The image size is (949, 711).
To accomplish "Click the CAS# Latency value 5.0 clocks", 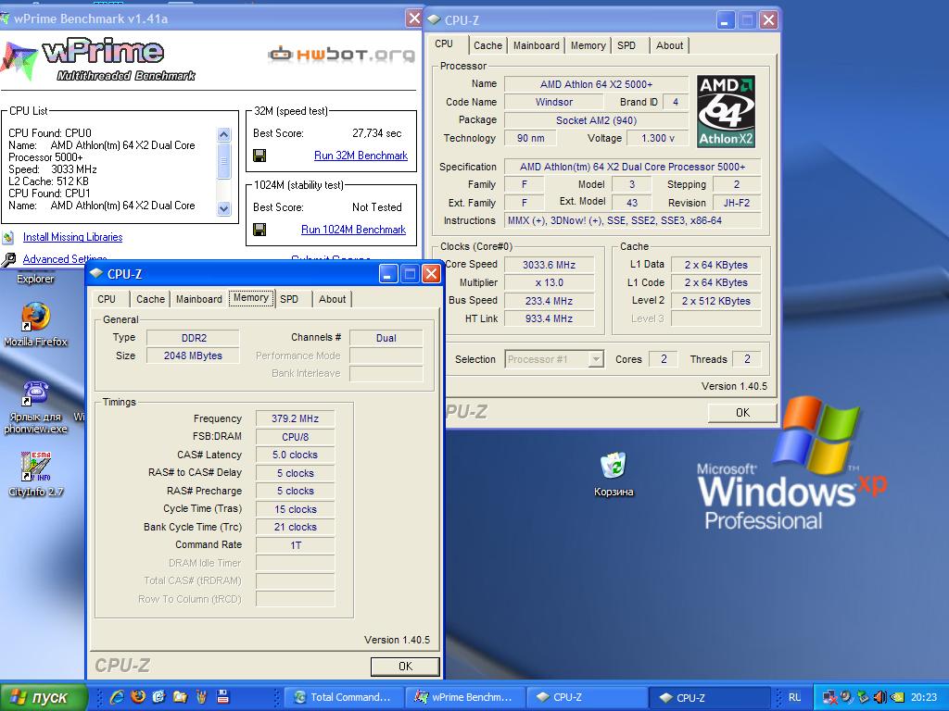I will (295, 455).
